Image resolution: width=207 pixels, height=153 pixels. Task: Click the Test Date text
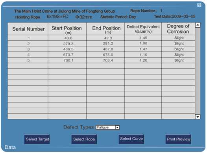click(174, 17)
